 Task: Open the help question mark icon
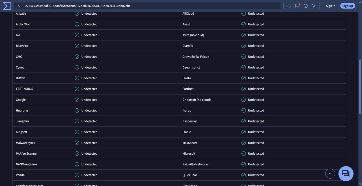(x=306, y=6)
